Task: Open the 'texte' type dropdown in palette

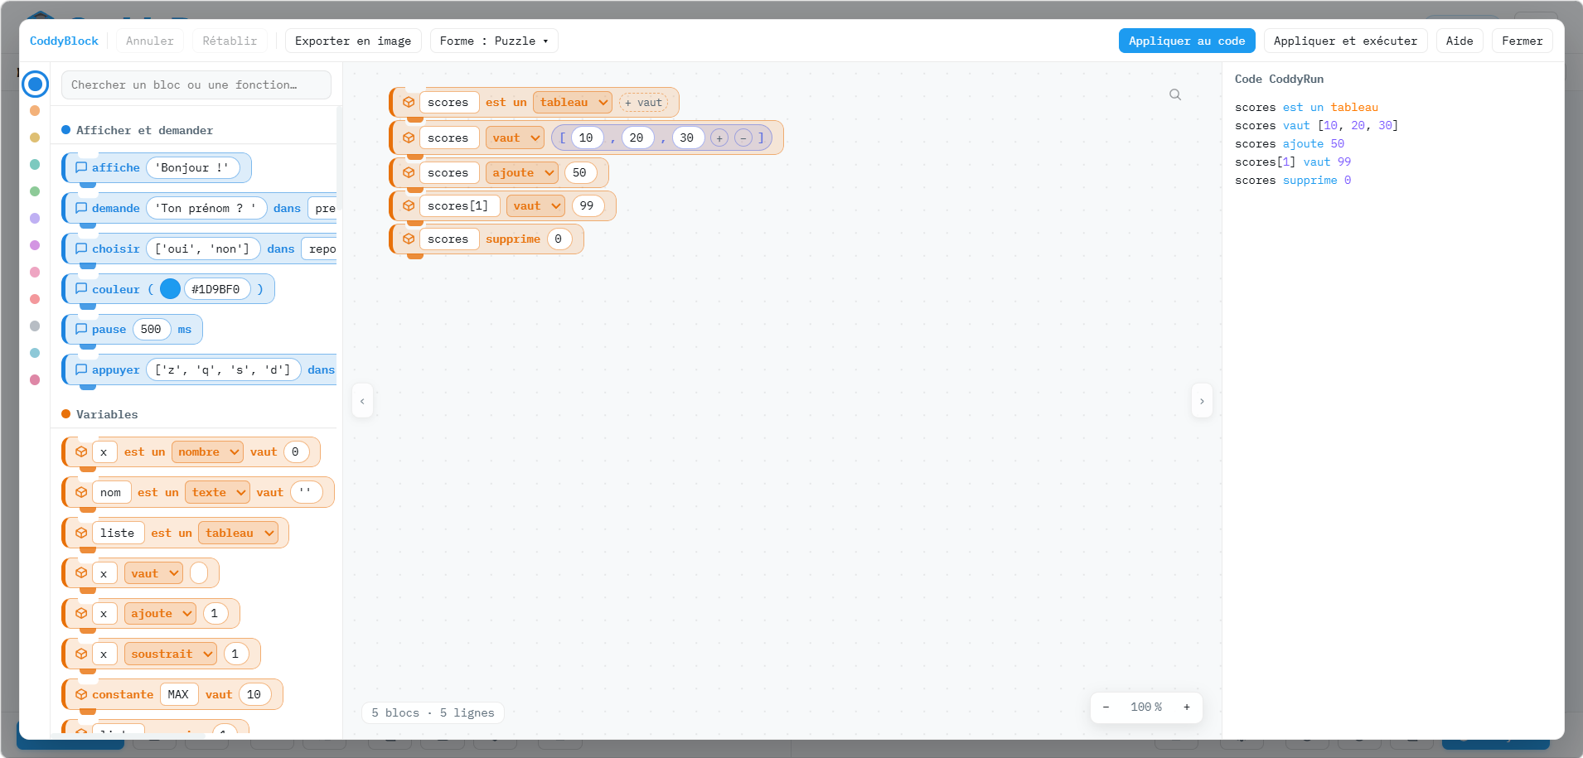Action: click(x=217, y=492)
